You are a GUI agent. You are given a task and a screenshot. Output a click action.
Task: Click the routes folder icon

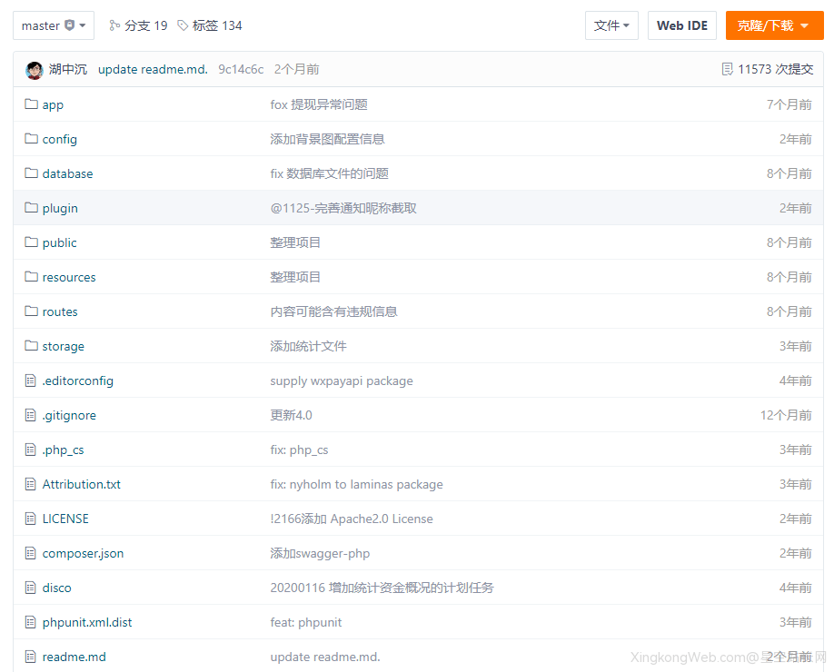(x=32, y=311)
